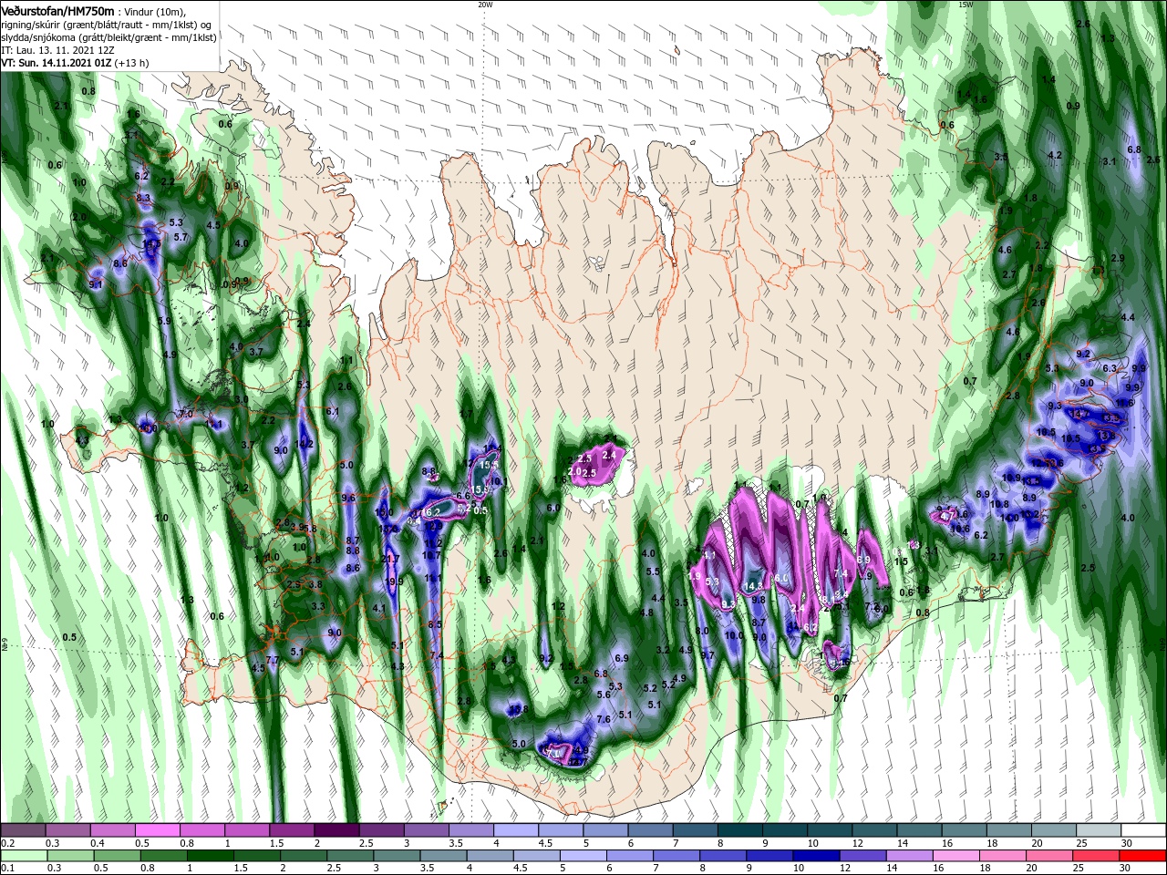
Task: Click the 12.8 value near the south coast
Action: point(519,709)
